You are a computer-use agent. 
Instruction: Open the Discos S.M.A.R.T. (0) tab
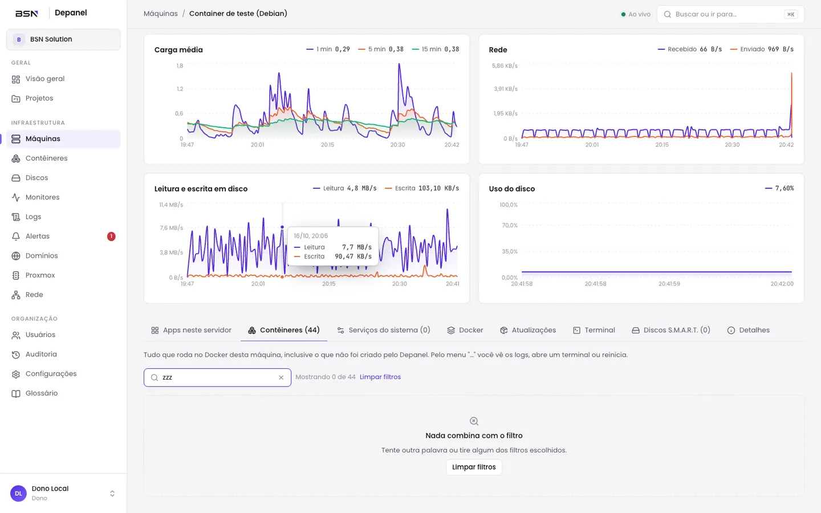(x=671, y=330)
